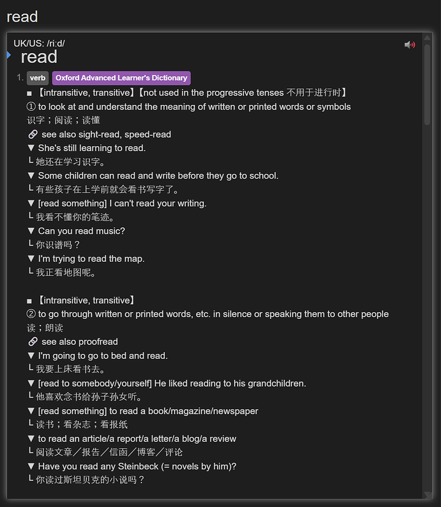Screen dimensions: 441x507
Task: Click Oxford Advanced Learner's Dictionary label
Action: 121,78
